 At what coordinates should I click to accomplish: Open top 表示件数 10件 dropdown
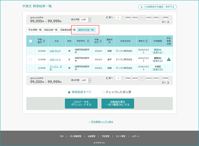[86, 20]
